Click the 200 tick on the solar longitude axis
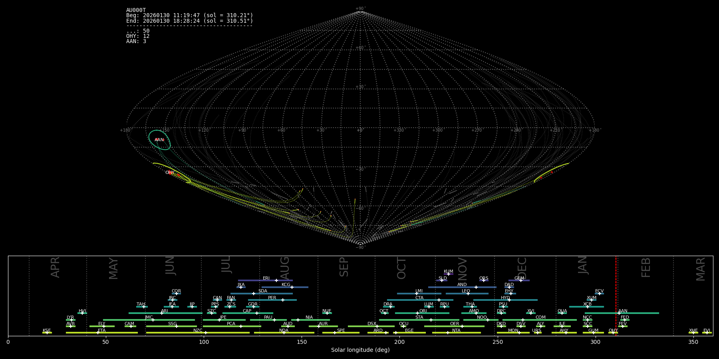The width and height of the screenshot is (719, 359). pos(399,342)
